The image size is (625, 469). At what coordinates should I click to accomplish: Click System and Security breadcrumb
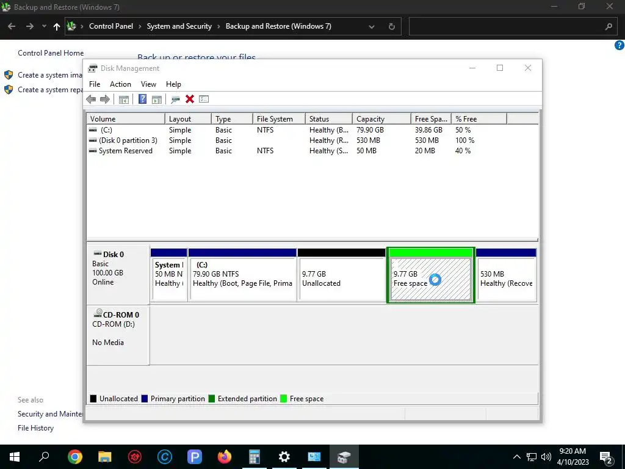coord(179,26)
